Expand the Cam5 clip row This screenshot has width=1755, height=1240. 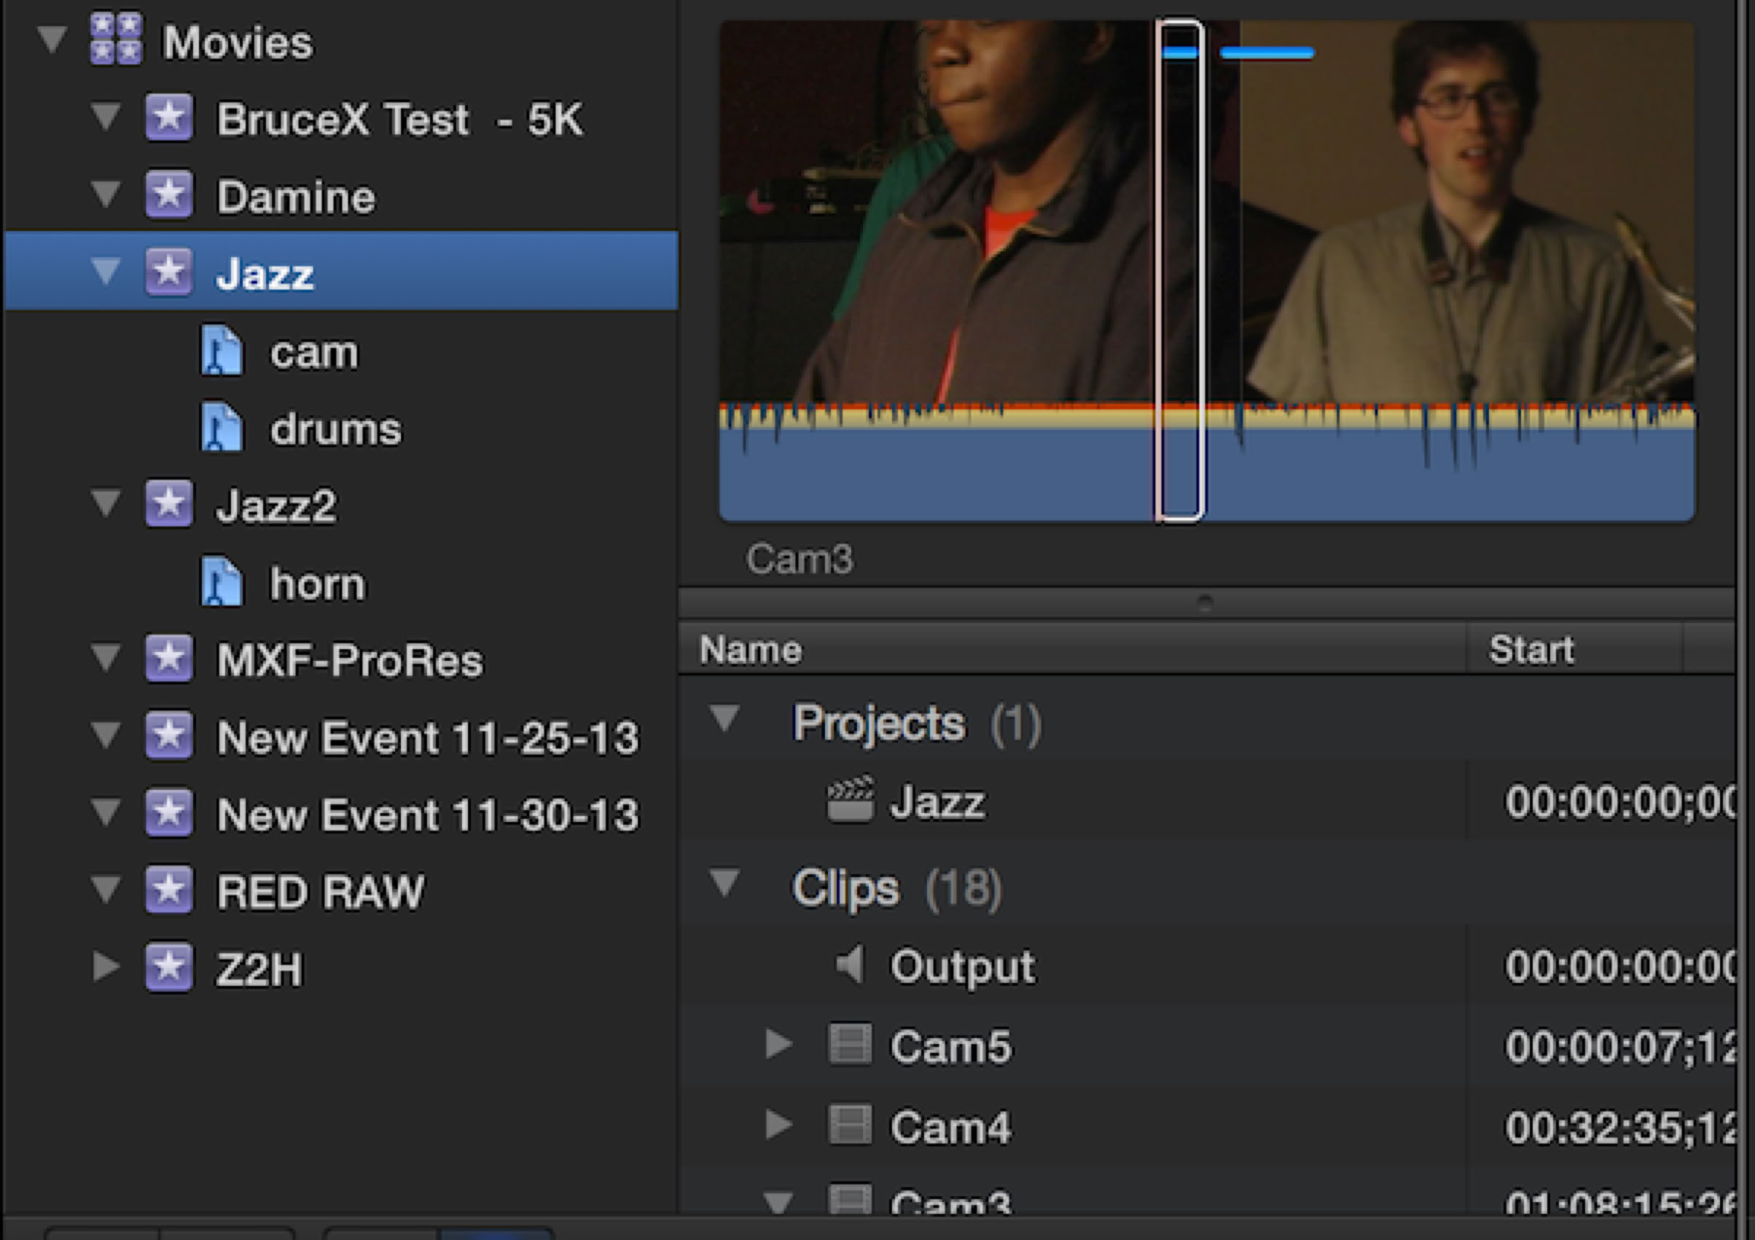(778, 1043)
